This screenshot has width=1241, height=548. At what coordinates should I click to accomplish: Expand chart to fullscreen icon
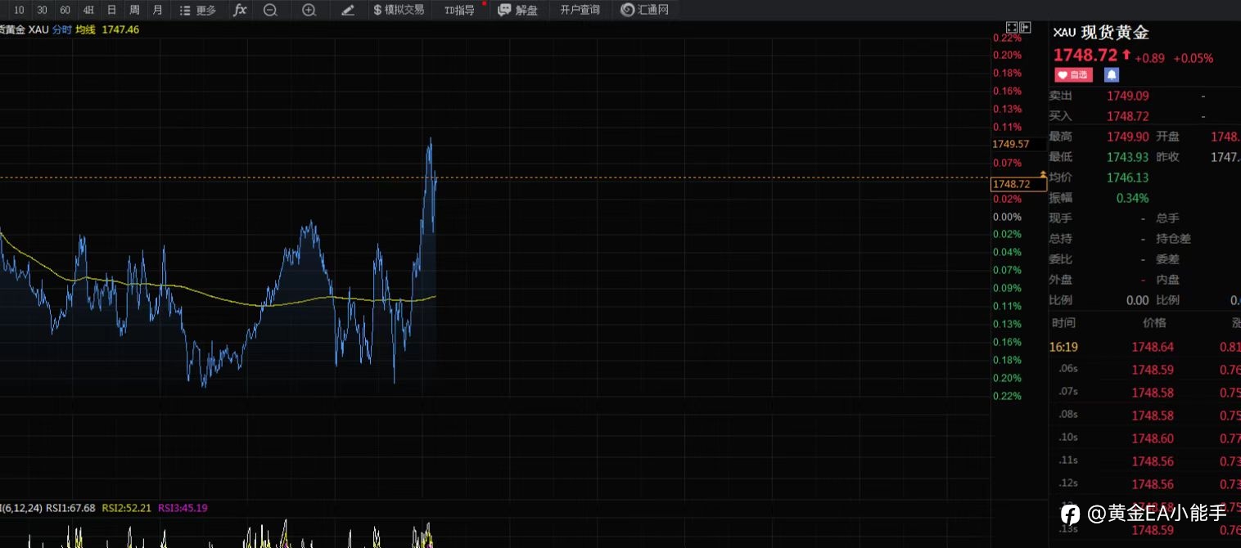(1011, 27)
